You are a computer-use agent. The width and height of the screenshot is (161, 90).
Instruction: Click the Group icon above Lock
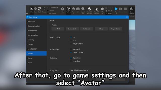point(106,8)
